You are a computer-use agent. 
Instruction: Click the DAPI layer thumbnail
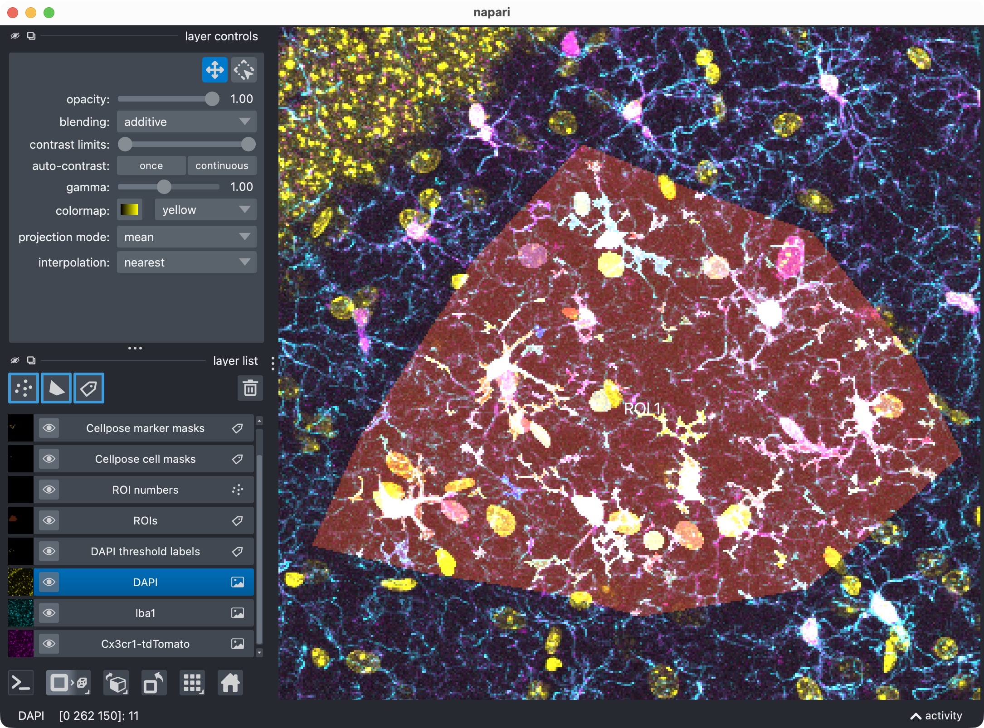[21, 582]
